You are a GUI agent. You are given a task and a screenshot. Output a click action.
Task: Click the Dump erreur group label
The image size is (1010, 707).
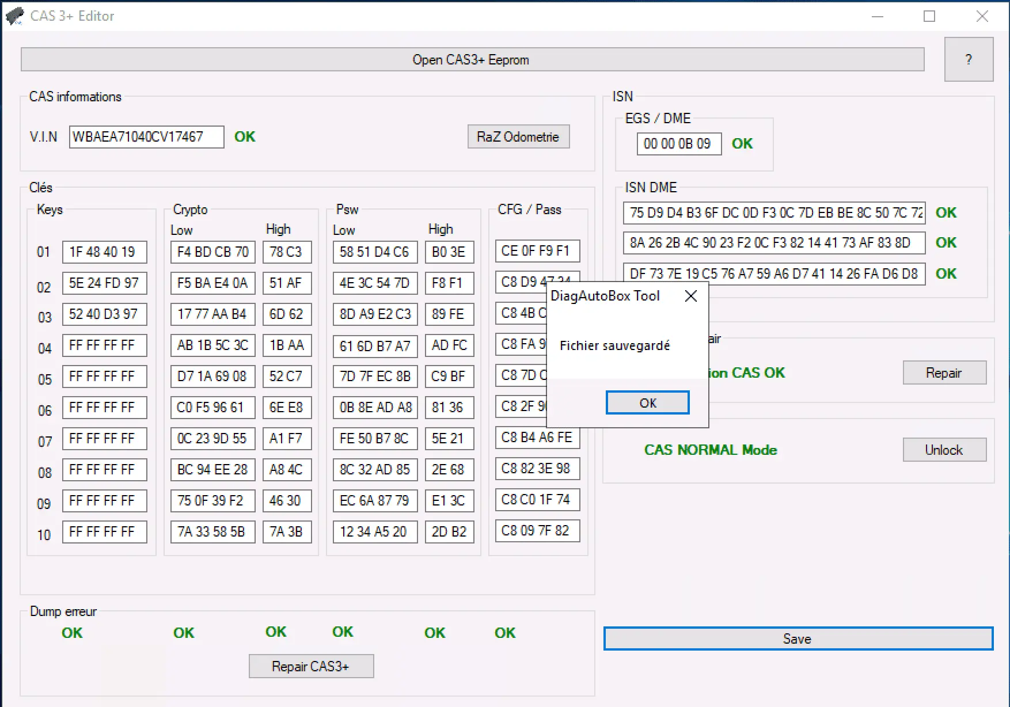[63, 611]
